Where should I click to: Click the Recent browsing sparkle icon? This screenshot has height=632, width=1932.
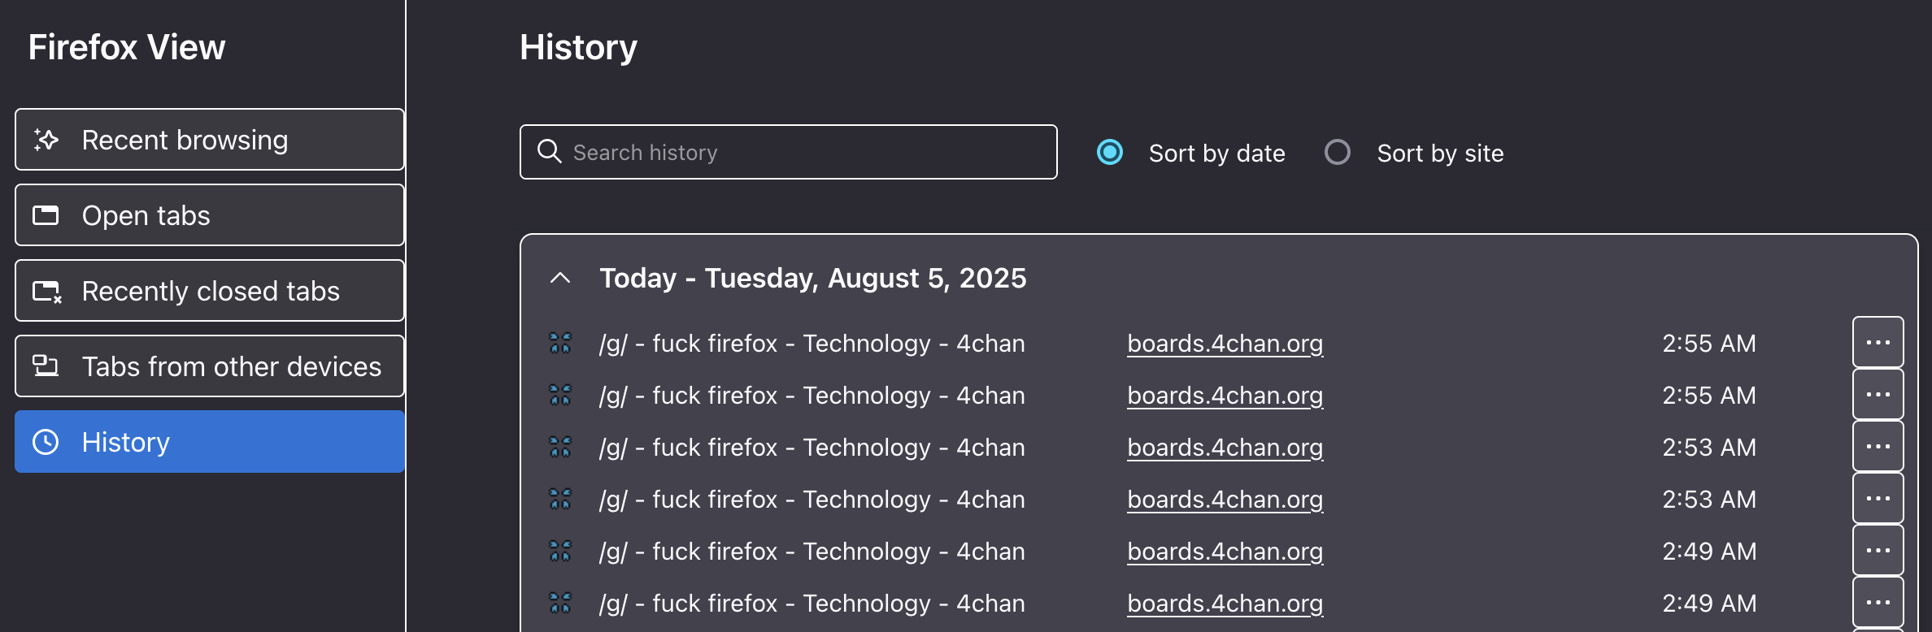point(46,140)
